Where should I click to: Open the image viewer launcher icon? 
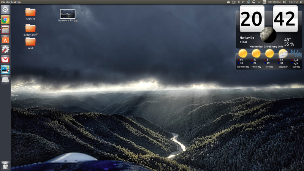click(5, 70)
